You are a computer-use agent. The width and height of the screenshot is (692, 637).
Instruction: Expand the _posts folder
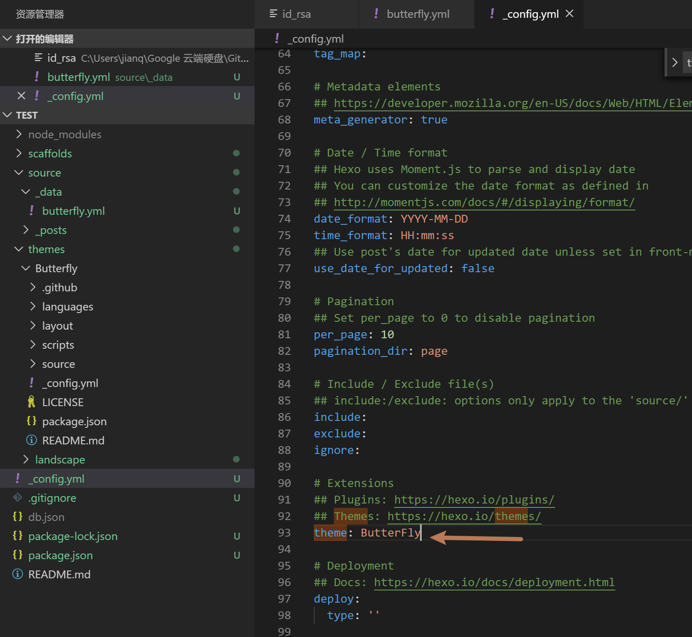click(127, 230)
